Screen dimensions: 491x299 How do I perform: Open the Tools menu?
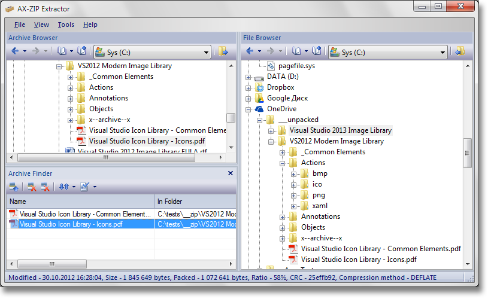[x=66, y=25]
